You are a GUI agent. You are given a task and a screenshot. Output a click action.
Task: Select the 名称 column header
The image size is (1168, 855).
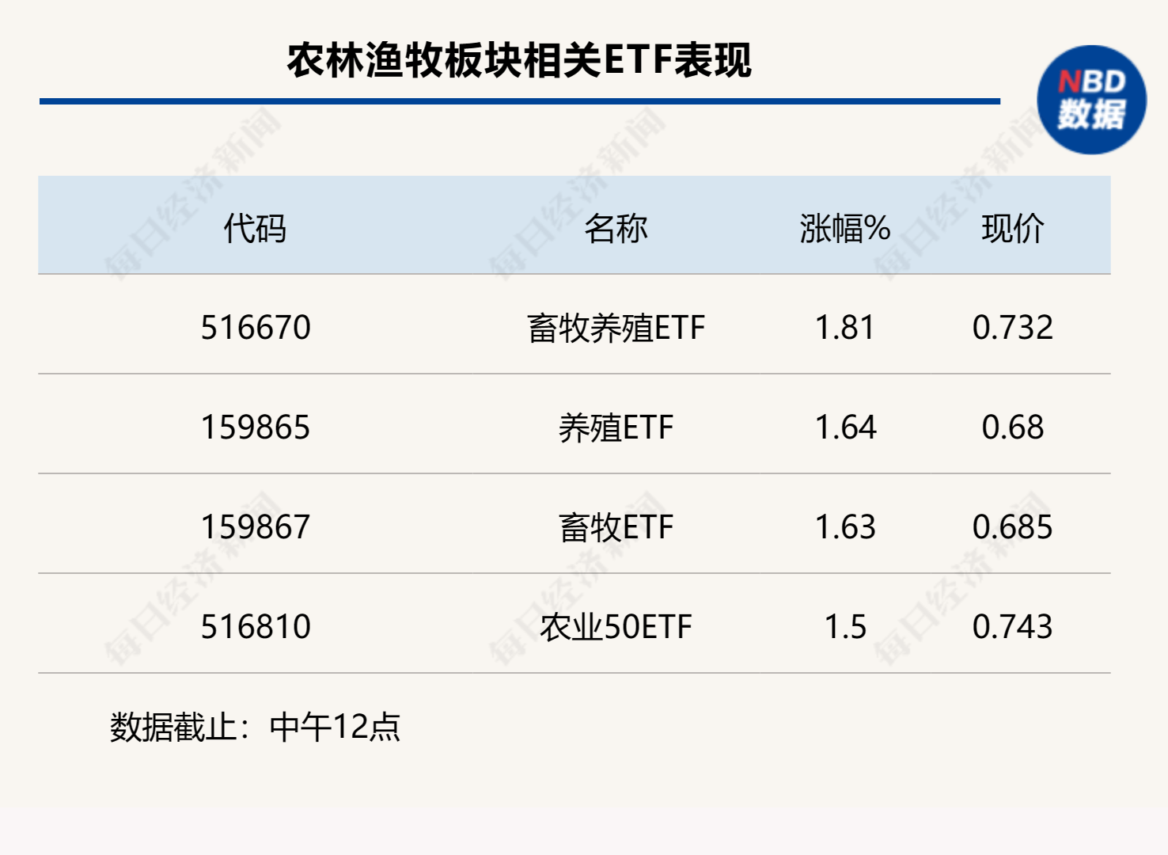click(x=616, y=229)
